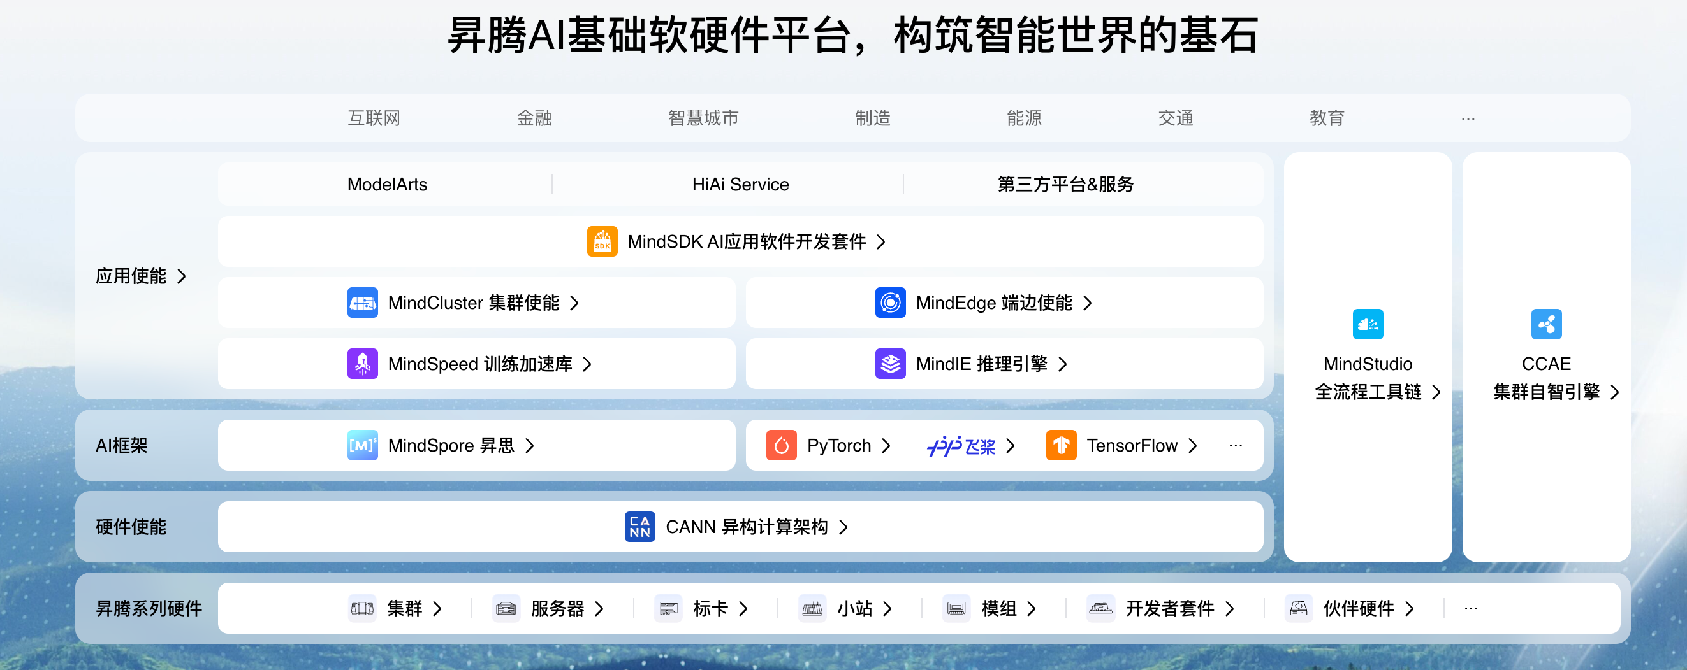Open CANN 异构计算架构 link
The image size is (1687, 670).
click(x=747, y=527)
